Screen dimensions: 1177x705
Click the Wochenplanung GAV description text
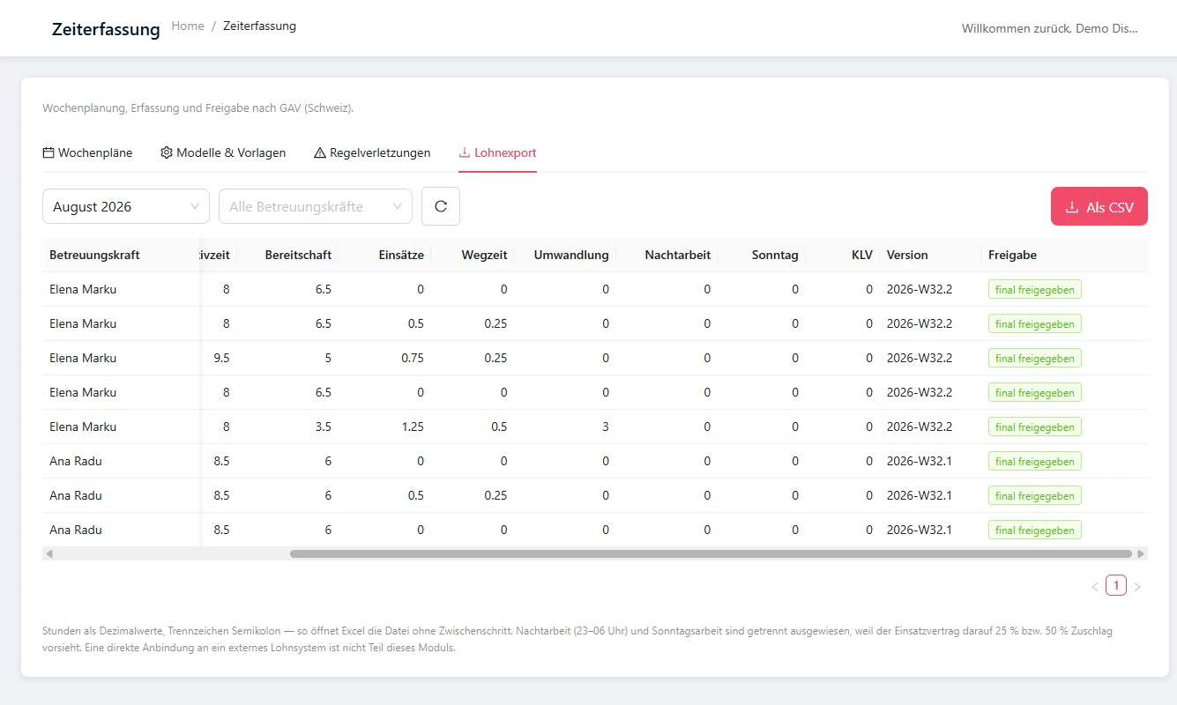198,108
